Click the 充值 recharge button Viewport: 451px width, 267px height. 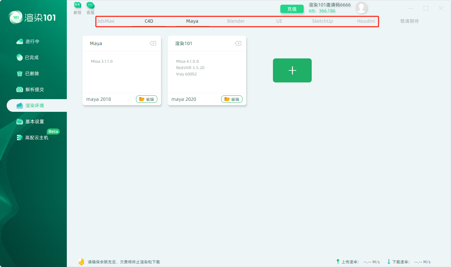tap(292, 9)
